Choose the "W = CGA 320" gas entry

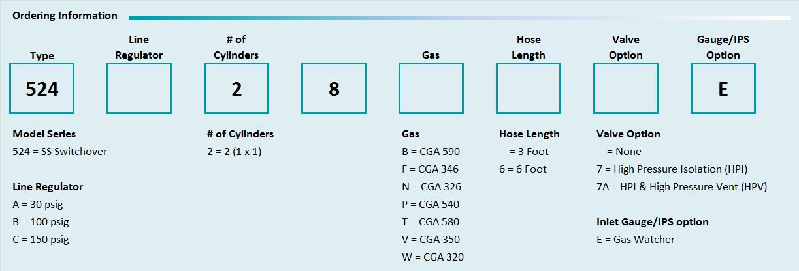coord(432,257)
